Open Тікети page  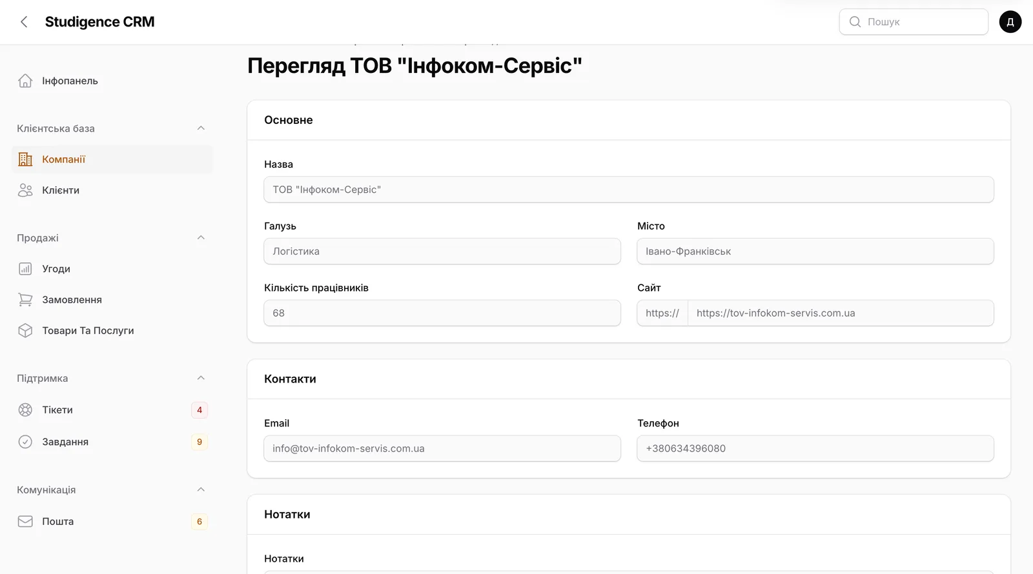tap(112, 410)
